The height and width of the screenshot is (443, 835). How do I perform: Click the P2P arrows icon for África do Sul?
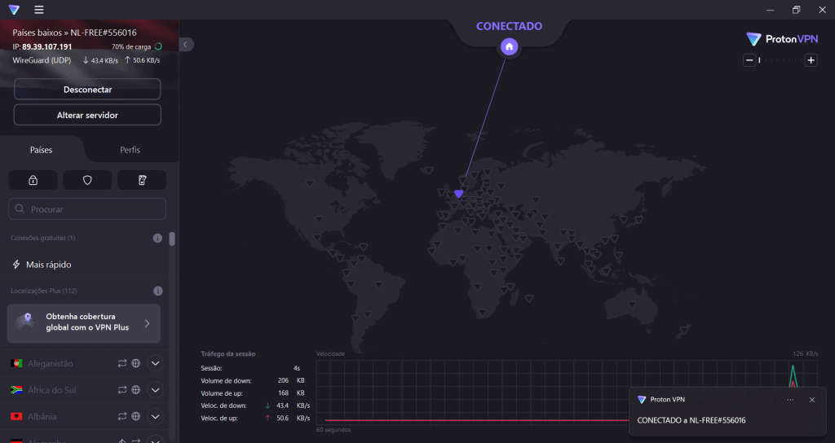coord(122,390)
